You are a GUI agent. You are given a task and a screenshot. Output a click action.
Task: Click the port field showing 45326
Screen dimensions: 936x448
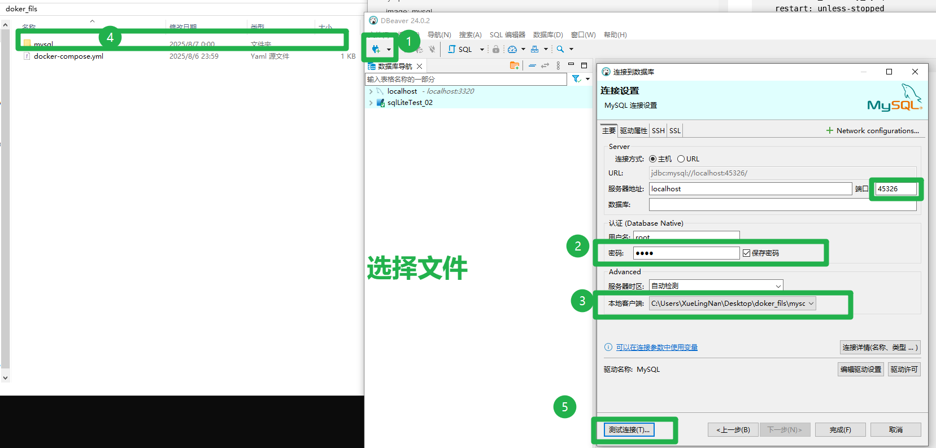click(x=896, y=189)
